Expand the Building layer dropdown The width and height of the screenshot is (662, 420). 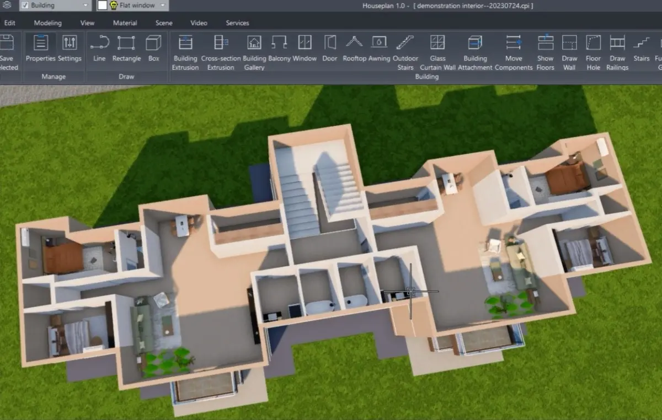tap(85, 6)
